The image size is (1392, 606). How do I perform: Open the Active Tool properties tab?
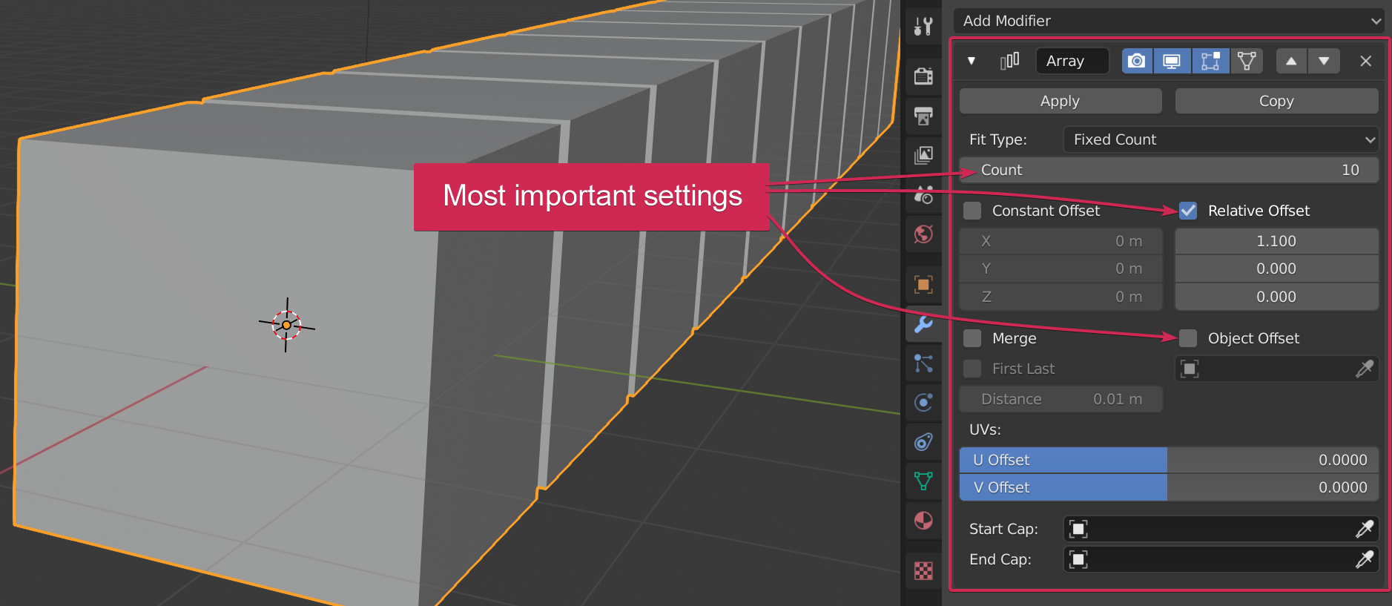pos(923,27)
